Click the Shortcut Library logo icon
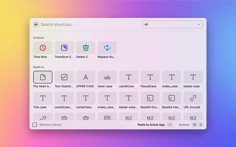This screenshot has width=236, height=147. click(35, 125)
